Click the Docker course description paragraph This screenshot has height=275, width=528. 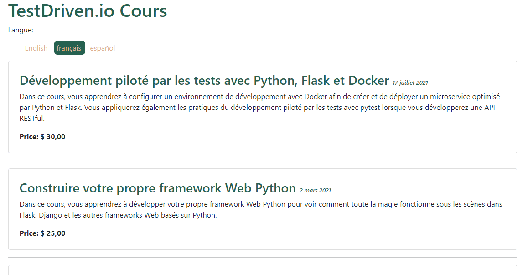[259, 108]
